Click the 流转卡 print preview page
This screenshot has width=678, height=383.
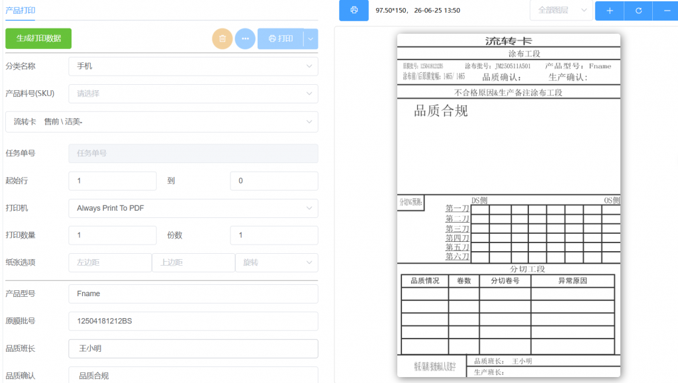click(x=508, y=205)
